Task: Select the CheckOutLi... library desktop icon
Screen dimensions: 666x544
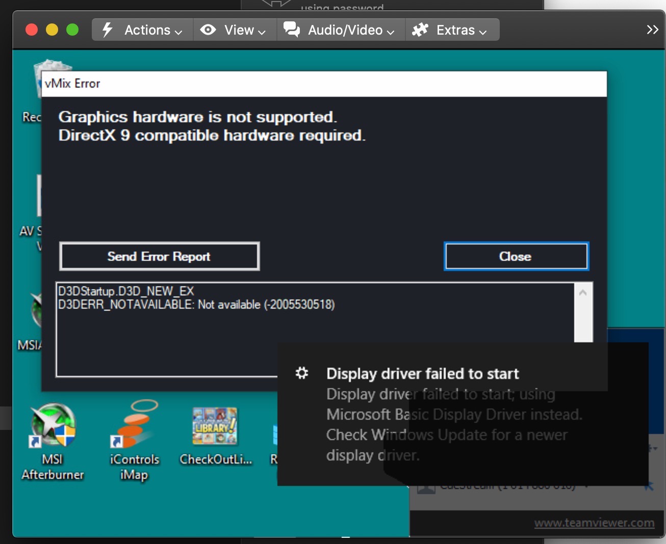Action: 215,436
